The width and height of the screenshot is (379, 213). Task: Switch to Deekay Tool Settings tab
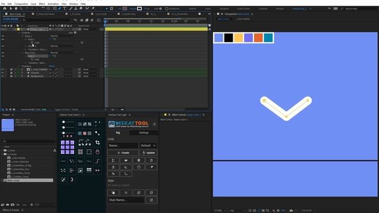point(143,133)
